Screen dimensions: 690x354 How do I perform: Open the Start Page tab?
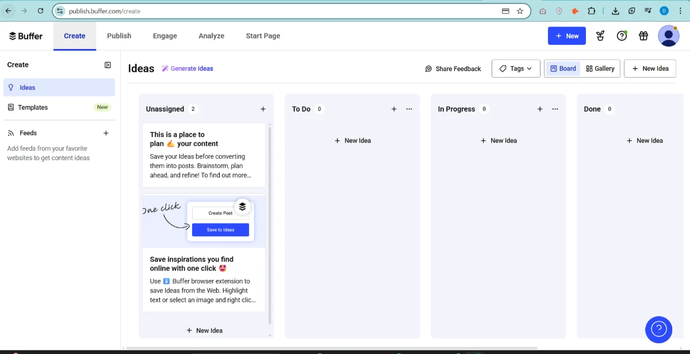pos(263,36)
